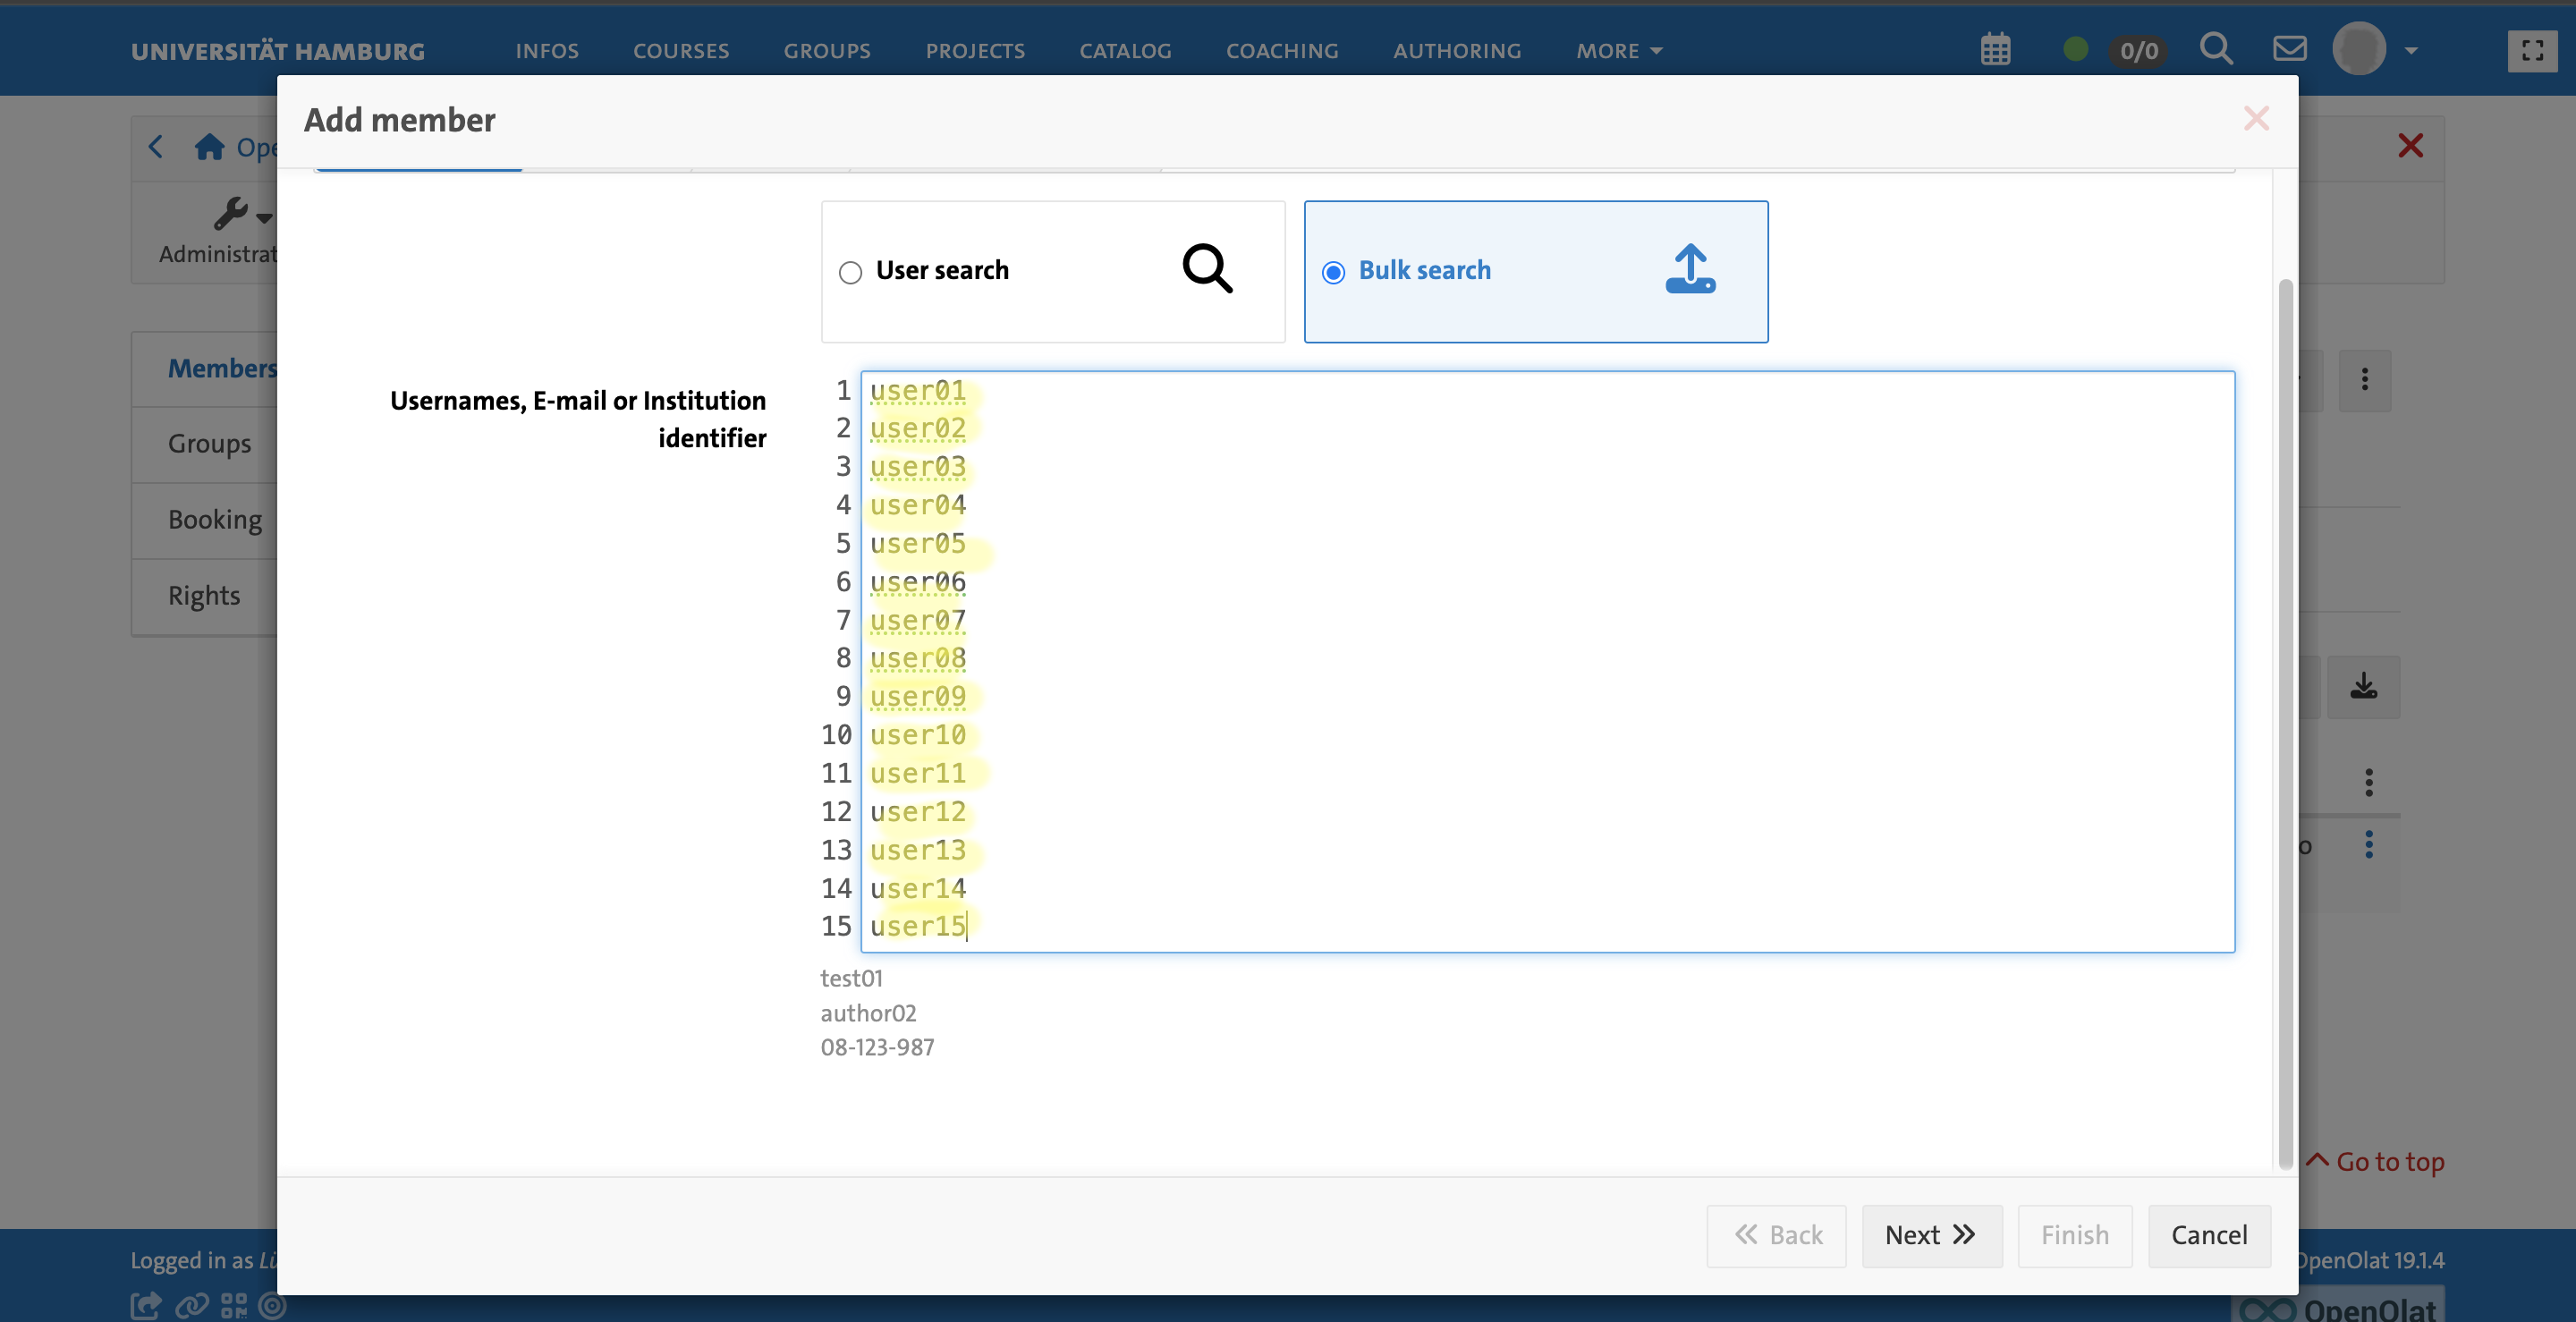Click the bulk search upload icon
Image resolution: width=2576 pixels, height=1322 pixels.
[1690, 269]
